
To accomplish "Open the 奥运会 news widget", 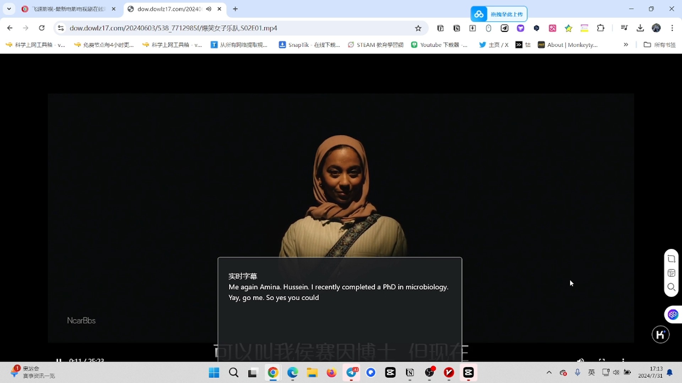I will pos(32,372).
